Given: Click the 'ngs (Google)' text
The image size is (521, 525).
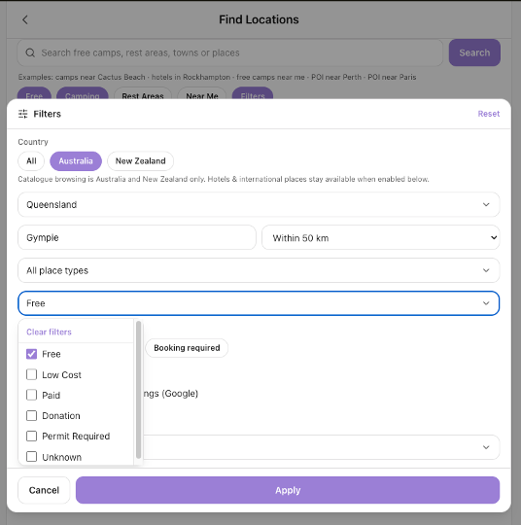Looking at the screenshot, I should (171, 394).
